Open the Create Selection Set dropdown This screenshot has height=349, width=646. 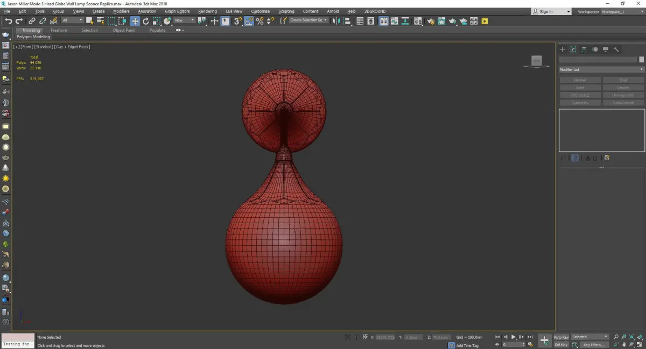coord(308,20)
